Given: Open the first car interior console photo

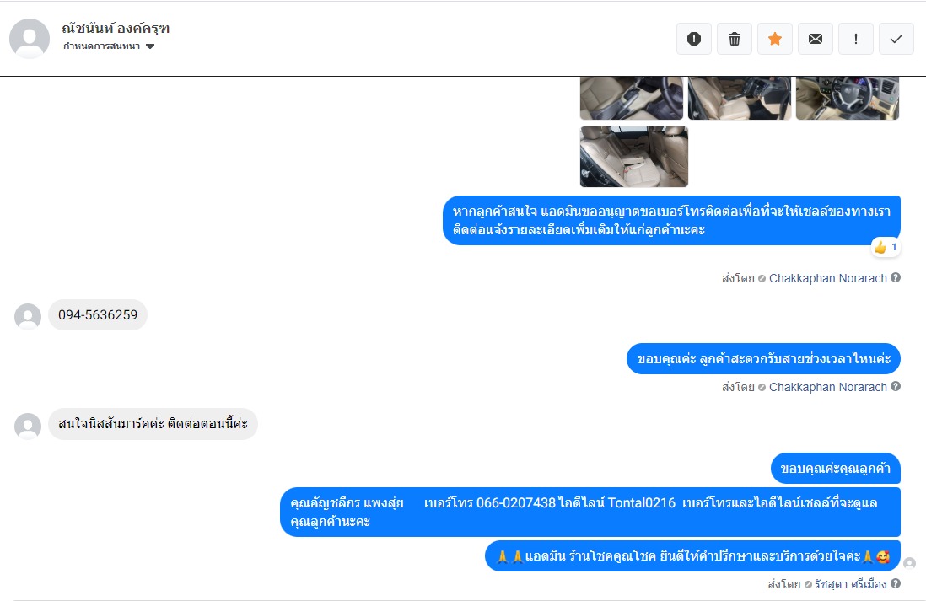Looking at the screenshot, I should [632, 98].
